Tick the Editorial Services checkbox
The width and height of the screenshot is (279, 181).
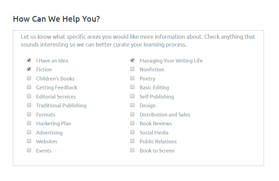click(x=29, y=96)
